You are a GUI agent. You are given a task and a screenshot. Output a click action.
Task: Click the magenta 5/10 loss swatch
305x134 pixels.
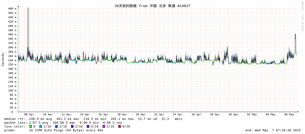point(104,126)
